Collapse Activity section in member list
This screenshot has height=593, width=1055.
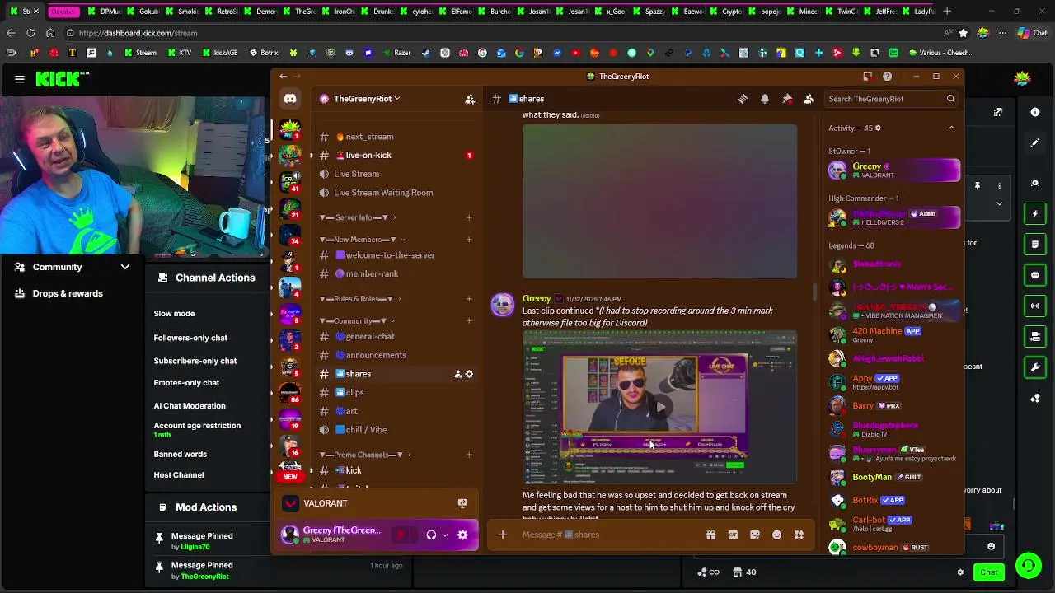(x=951, y=128)
